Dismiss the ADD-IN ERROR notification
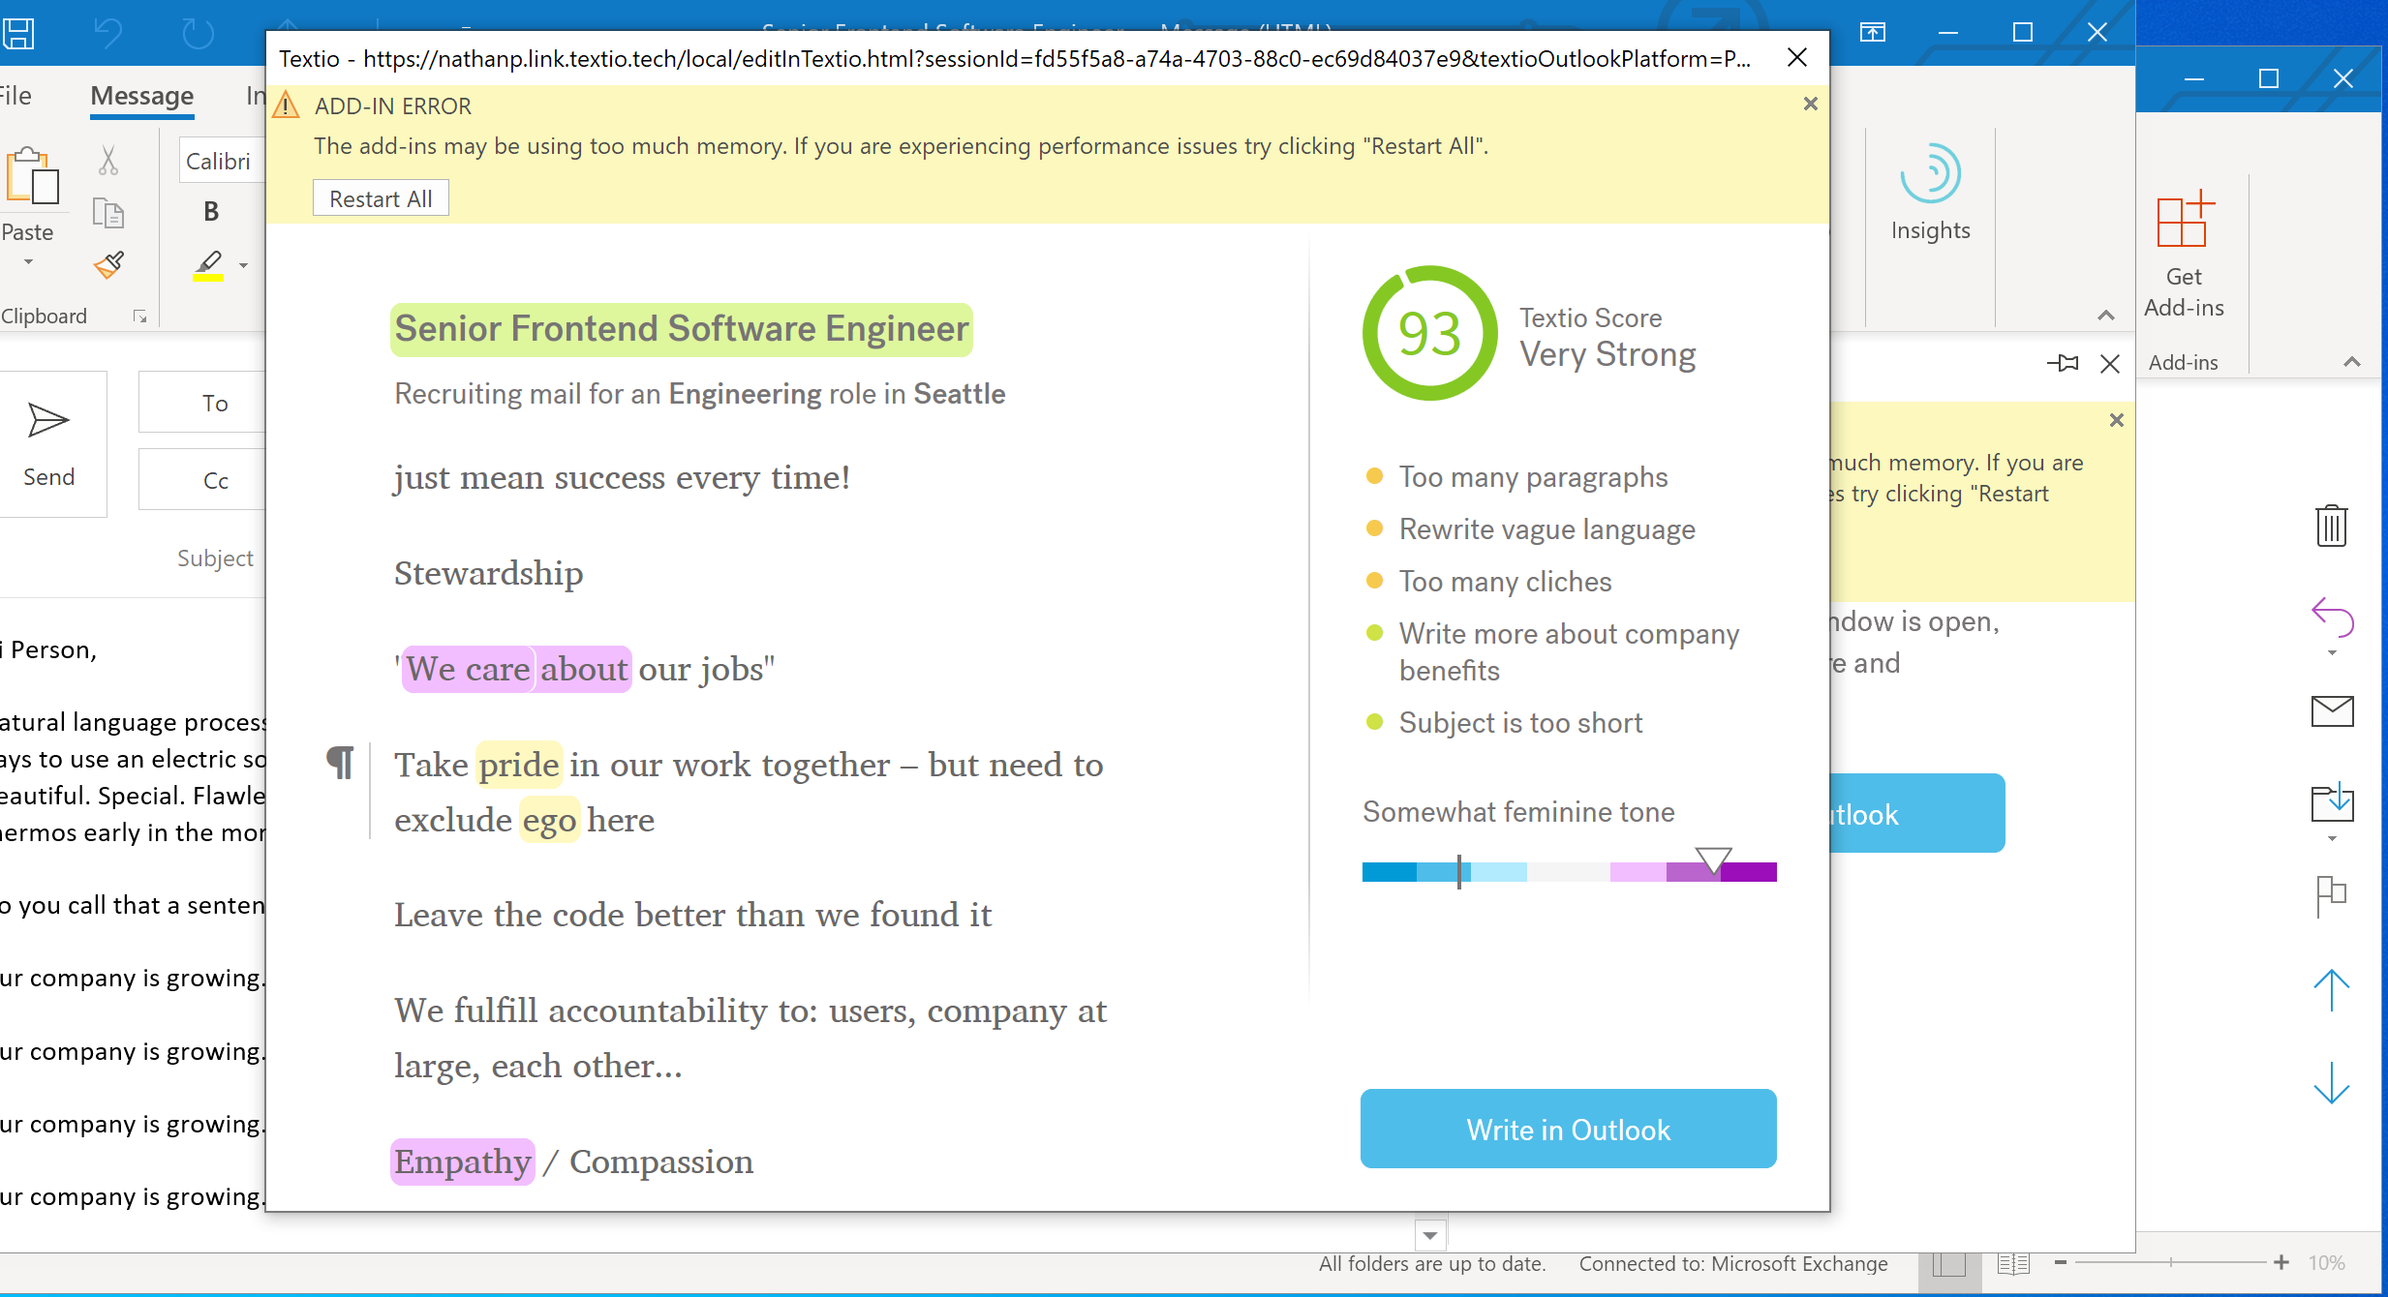 coord(1810,104)
